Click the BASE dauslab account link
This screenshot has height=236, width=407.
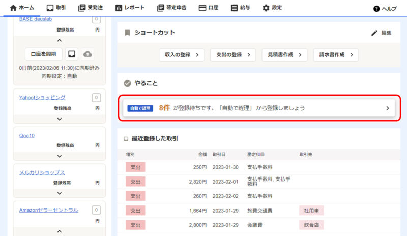36,19
